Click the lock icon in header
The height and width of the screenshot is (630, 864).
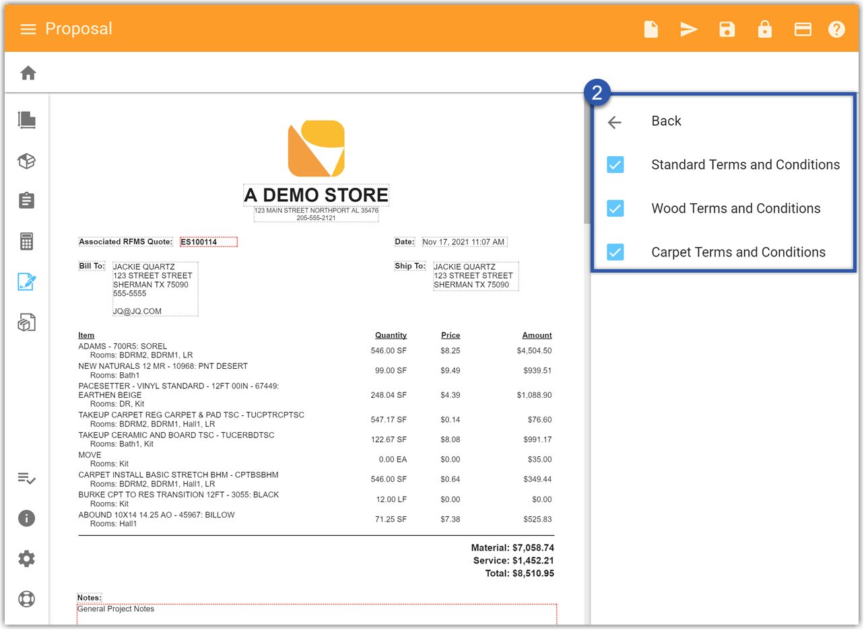point(764,29)
